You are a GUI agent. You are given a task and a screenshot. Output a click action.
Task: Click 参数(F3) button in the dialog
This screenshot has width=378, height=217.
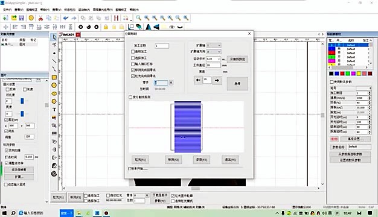pyautogui.click(x=202, y=160)
